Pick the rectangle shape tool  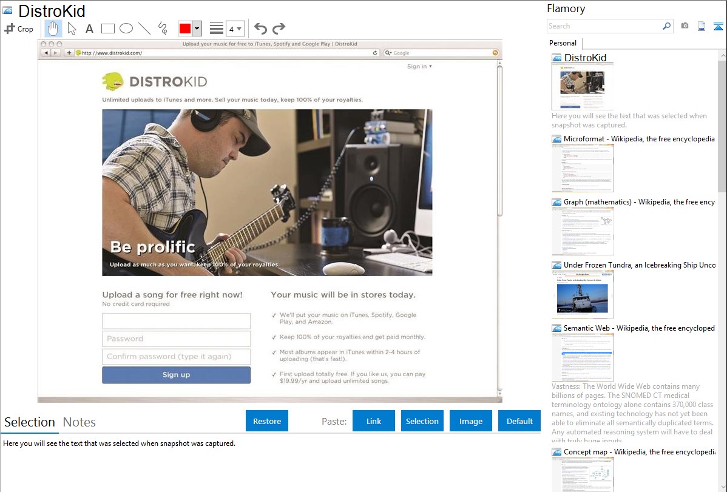click(x=108, y=29)
